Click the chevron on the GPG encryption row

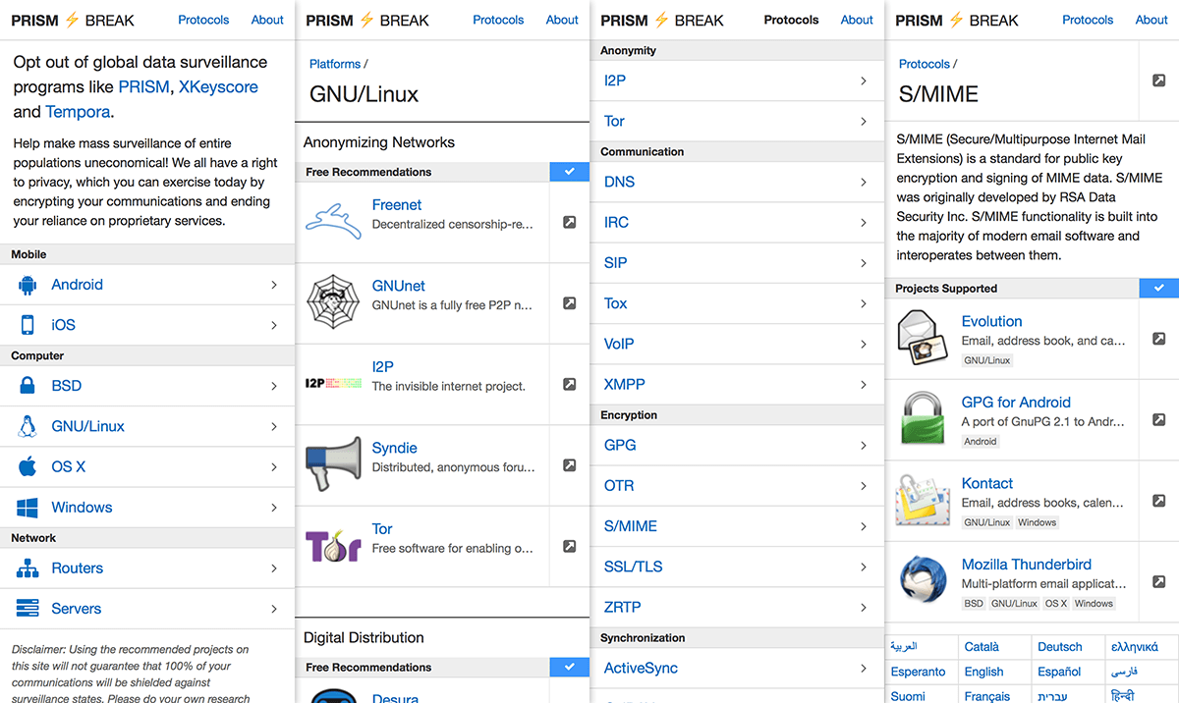click(864, 446)
